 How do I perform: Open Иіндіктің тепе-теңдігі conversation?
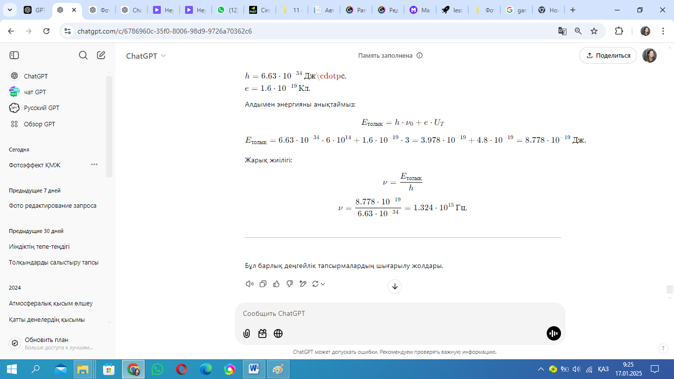(x=39, y=246)
